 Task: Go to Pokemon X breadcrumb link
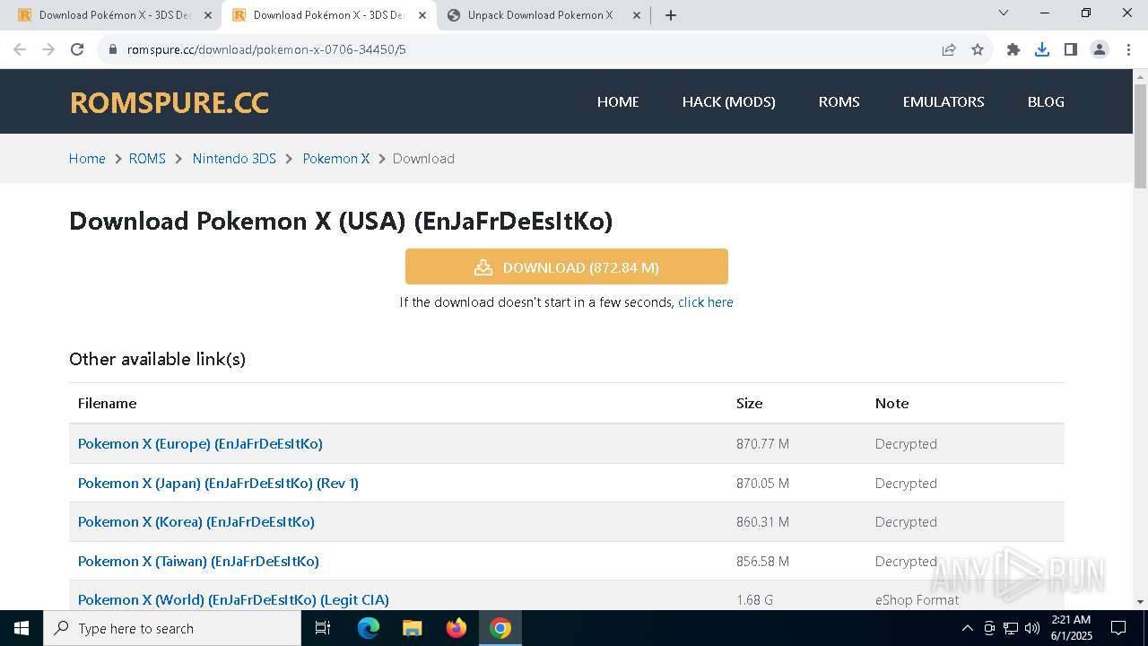(x=336, y=159)
